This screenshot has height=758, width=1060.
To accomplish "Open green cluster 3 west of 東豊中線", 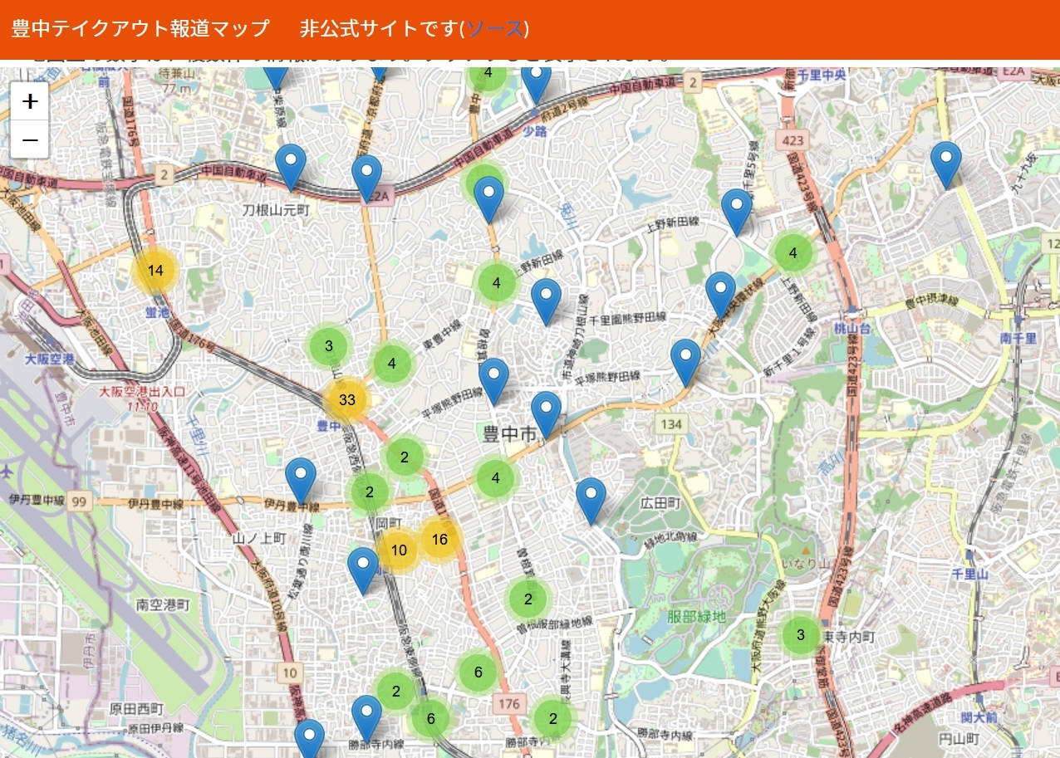I will (329, 346).
